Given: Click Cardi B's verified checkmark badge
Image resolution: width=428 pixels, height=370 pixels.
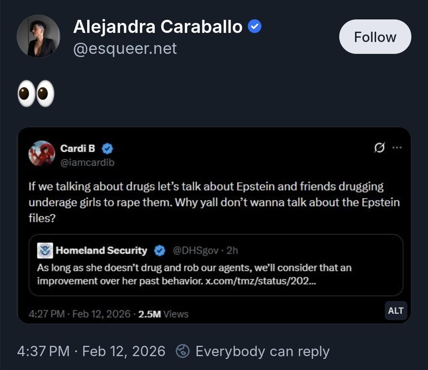Looking at the screenshot, I should [x=107, y=149].
